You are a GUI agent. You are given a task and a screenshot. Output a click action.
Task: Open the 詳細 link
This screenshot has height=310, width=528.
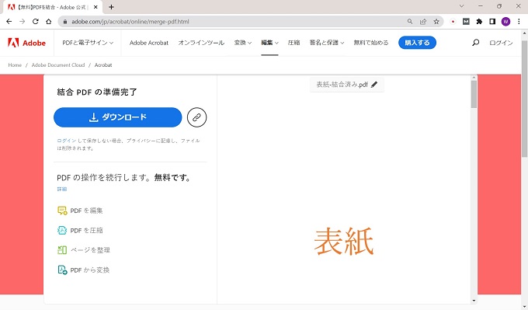[x=62, y=189]
